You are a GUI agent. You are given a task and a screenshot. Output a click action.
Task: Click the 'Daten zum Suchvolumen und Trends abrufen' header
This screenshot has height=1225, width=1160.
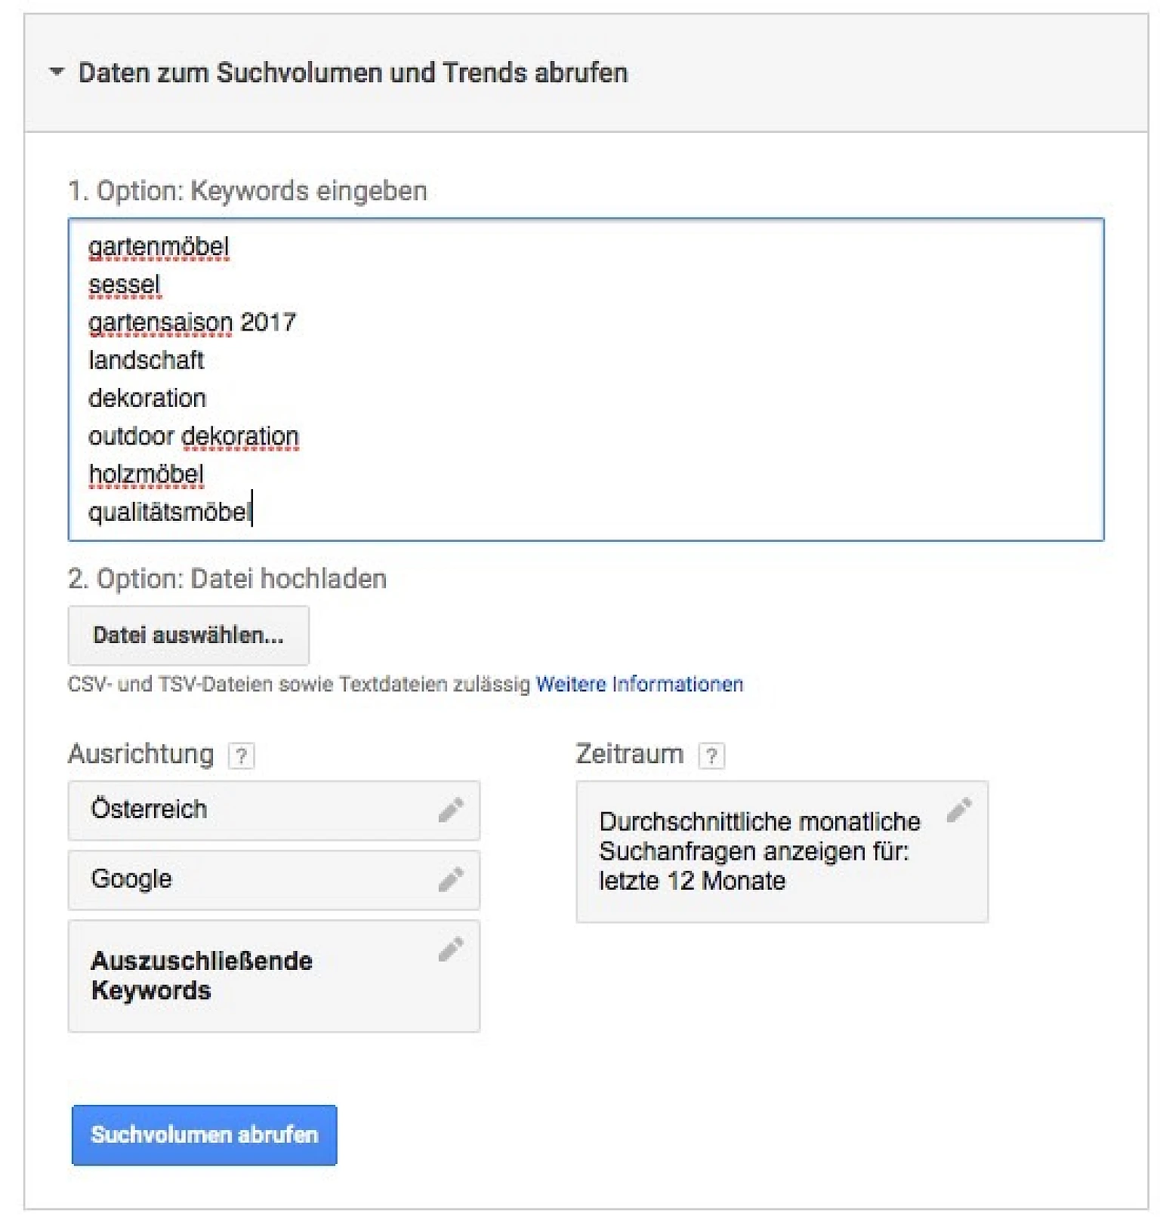click(353, 72)
